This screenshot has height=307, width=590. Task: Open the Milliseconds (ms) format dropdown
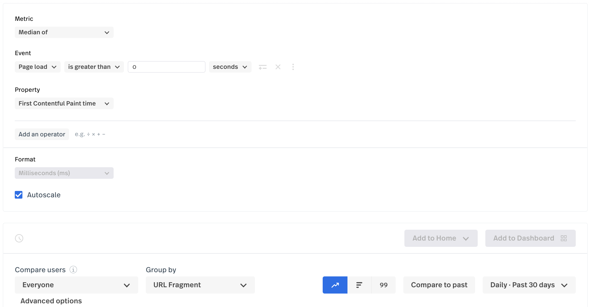(x=64, y=173)
